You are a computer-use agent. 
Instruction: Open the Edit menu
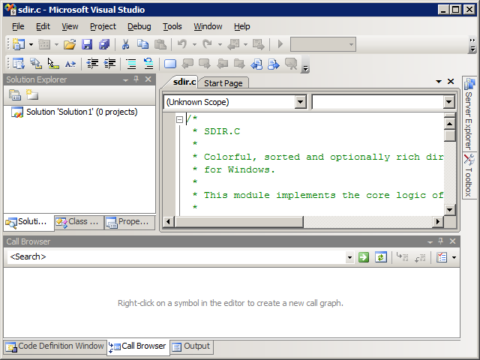[43, 27]
